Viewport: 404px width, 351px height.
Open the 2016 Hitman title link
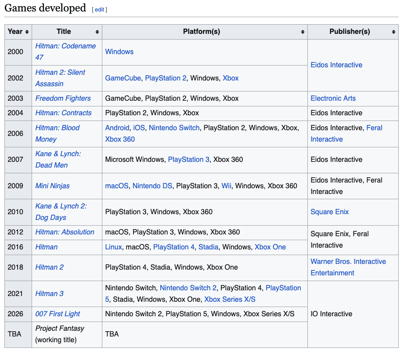point(47,247)
